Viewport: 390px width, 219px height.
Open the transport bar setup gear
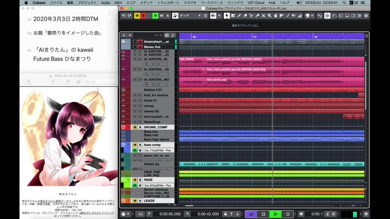click(366, 214)
